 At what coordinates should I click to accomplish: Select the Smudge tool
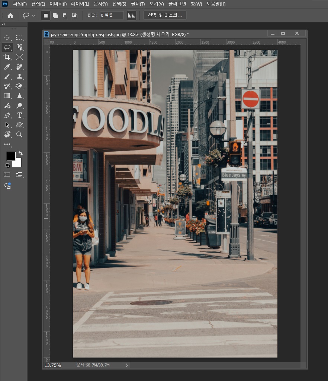tap(7, 105)
